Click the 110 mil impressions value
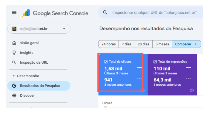The height and width of the screenshot is (113, 209). tap(162, 69)
